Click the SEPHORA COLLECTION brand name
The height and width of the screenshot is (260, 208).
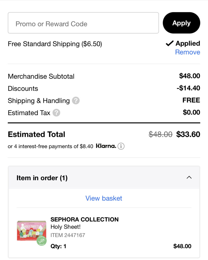pyautogui.click(x=85, y=219)
